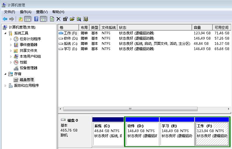The width and height of the screenshot is (232, 149).
Task: Click the open folder toolbar icon
Action: (x=72, y=19)
